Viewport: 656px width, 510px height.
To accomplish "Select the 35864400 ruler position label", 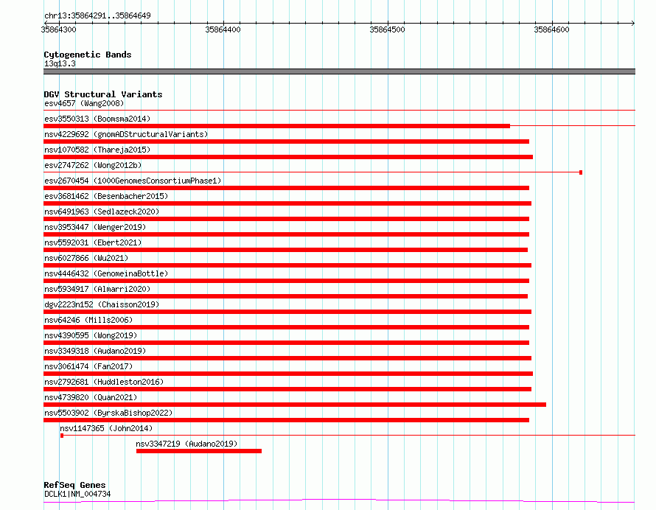I will point(223,29).
